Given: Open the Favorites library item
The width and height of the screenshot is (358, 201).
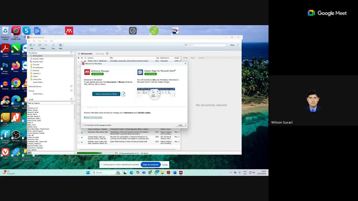Looking at the screenshot, I should point(36,64).
